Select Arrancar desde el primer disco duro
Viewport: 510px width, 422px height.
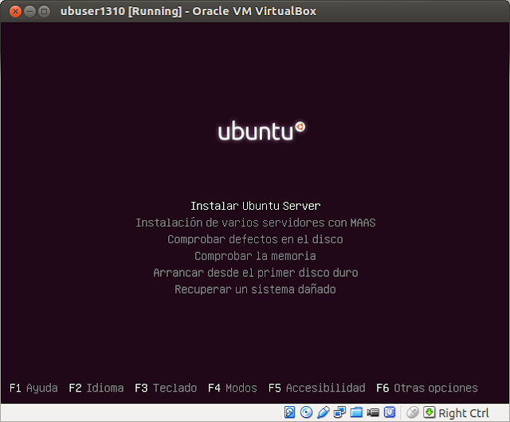point(255,273)
